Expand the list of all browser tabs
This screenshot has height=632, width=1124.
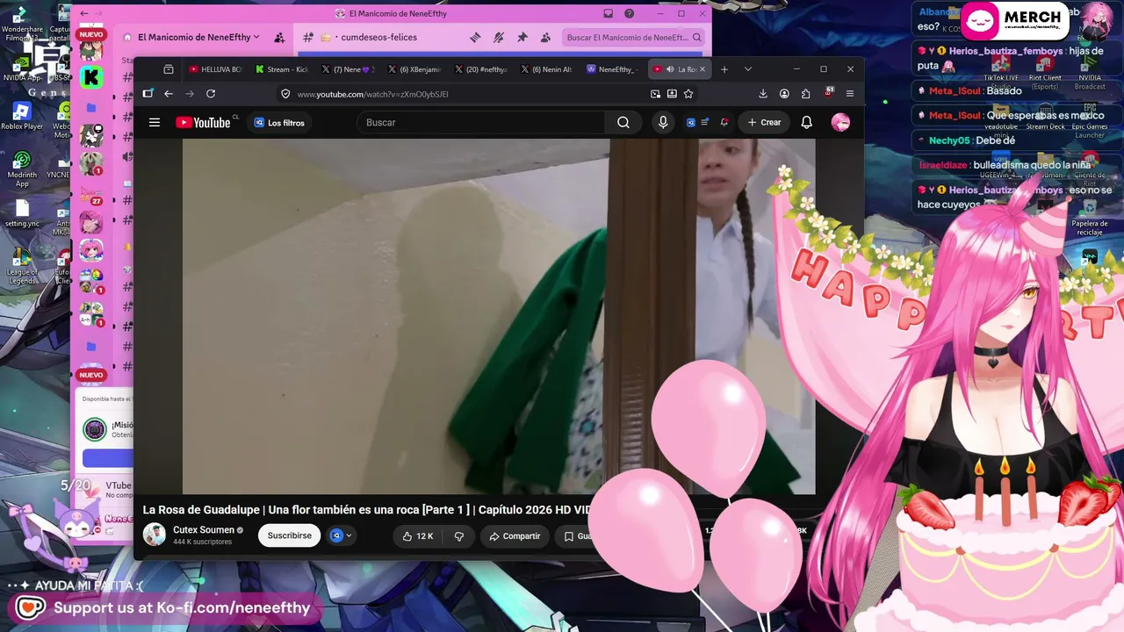pyautogui.click(x=748, y=69)
